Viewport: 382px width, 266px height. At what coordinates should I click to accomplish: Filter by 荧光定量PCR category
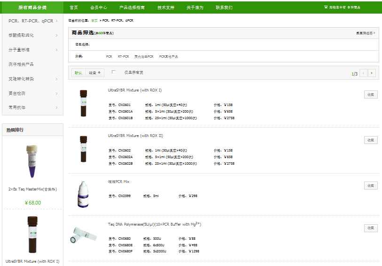(x=144, y=56)
